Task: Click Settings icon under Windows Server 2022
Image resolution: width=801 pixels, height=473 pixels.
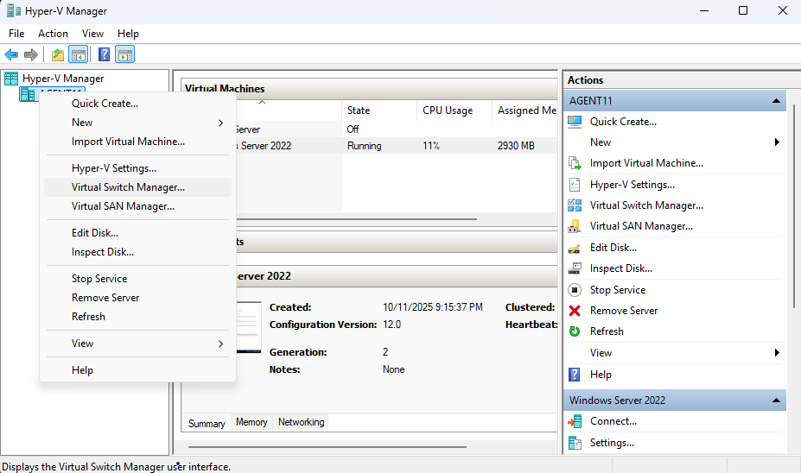Action: [x=575, y=443]
